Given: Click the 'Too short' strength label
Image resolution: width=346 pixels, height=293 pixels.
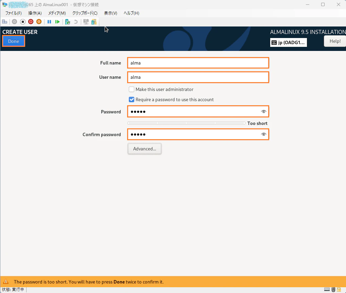Looking at the screenshot, I should [257, 123].
